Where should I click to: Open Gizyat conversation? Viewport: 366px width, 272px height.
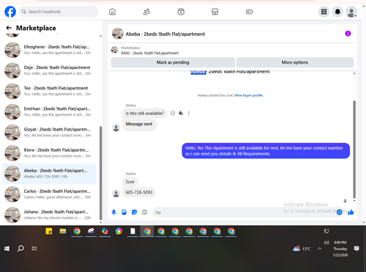tap(49, 132)
